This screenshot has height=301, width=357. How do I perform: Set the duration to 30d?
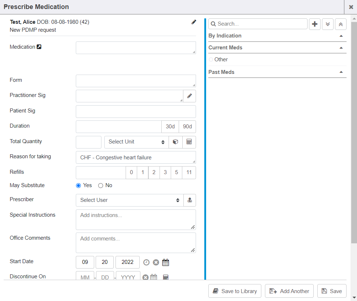point(170,127)
